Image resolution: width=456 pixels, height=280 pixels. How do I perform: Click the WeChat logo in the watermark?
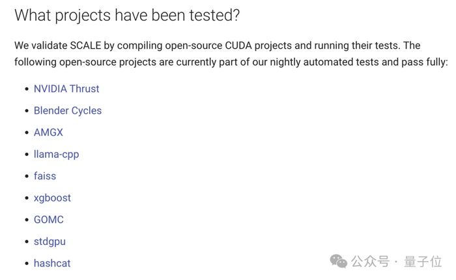point(339,261)
